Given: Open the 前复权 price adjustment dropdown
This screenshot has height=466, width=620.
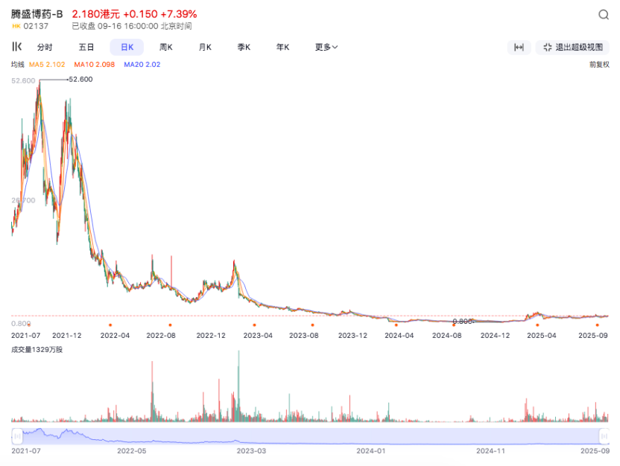Looking at the screenshot, I should click(x=599, y=65).
